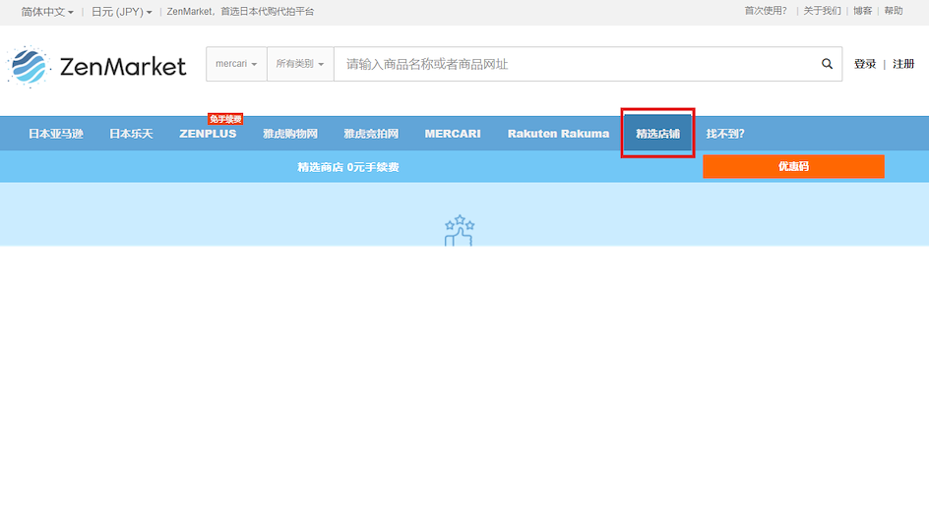
Task: Open the 雅虎竞拍网 tab
Action: pyautogui.click(x=371, y=134)
